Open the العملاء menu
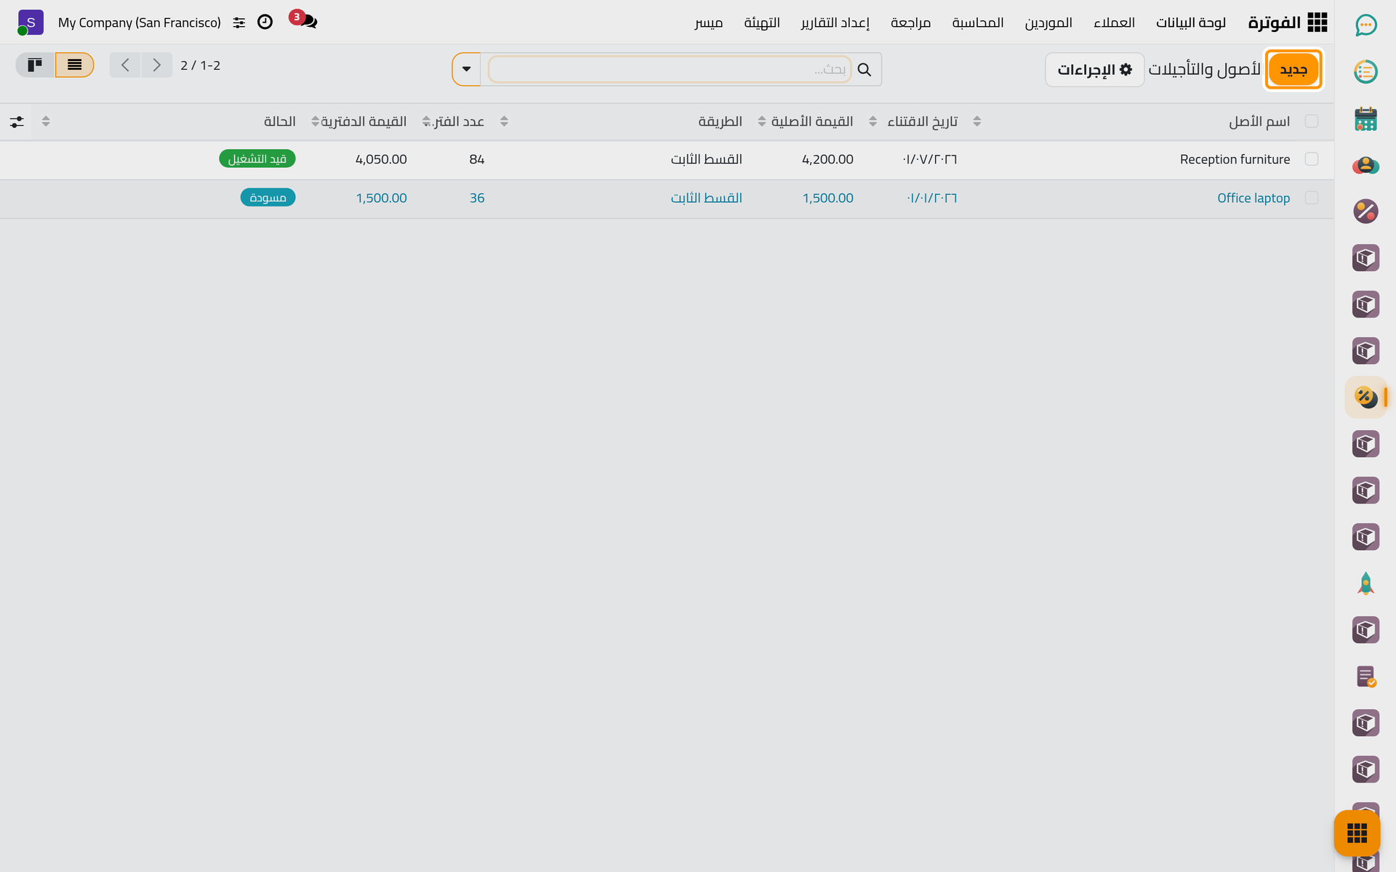This screenshot has width=1396, height=872. coord(1114,23)
